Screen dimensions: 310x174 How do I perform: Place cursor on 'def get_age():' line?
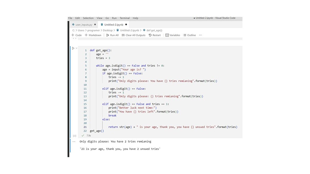click(x=101, y=50)
